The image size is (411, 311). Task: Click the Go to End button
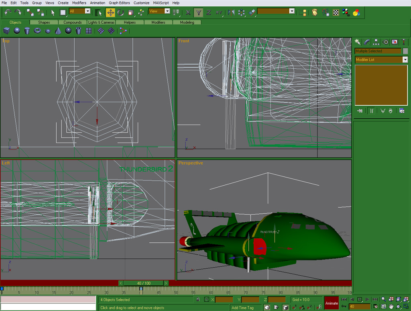point(375,299)
